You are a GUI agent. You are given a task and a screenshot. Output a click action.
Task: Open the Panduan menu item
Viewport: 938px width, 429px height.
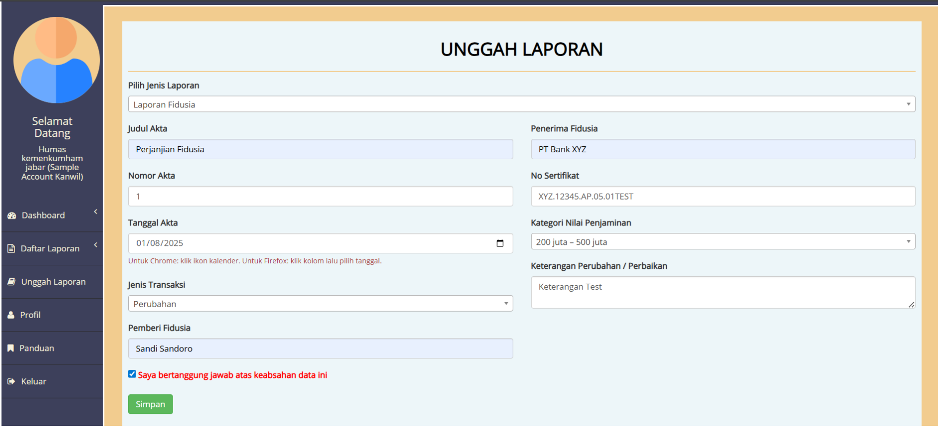tap(52, 348)
